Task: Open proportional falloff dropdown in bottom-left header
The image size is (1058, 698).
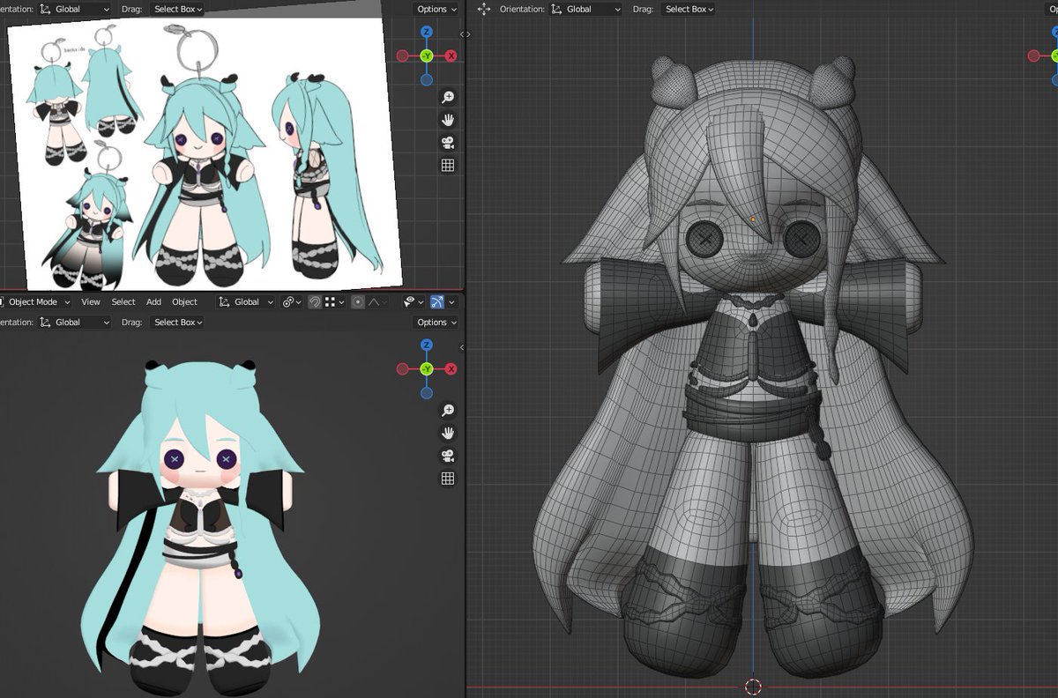Action: [x=377, y=301]
